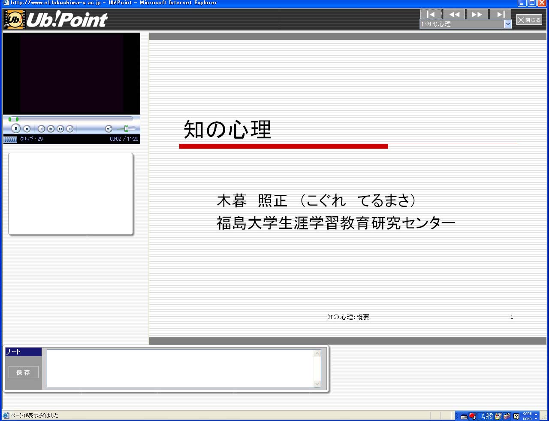
Task: Click inside the note text area
Action: [x=180, y=369]
